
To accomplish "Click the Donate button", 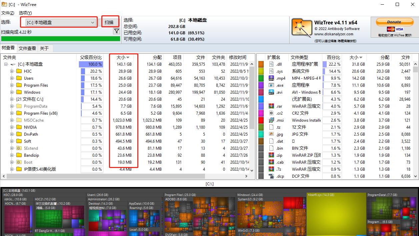I will tap(394, 21).
